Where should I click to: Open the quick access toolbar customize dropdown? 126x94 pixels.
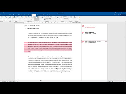pos(6,13)
